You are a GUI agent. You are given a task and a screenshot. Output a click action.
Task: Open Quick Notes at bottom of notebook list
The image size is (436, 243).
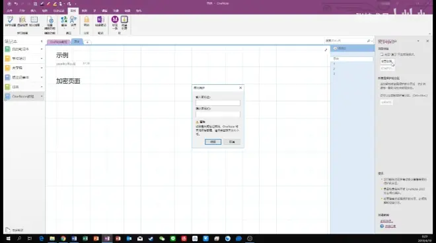(15, 230)
